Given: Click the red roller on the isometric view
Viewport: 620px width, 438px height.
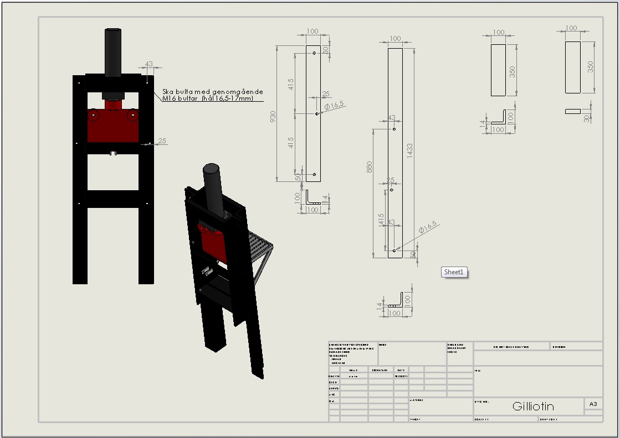Looking at the screenshot, I should coord(202,228).
